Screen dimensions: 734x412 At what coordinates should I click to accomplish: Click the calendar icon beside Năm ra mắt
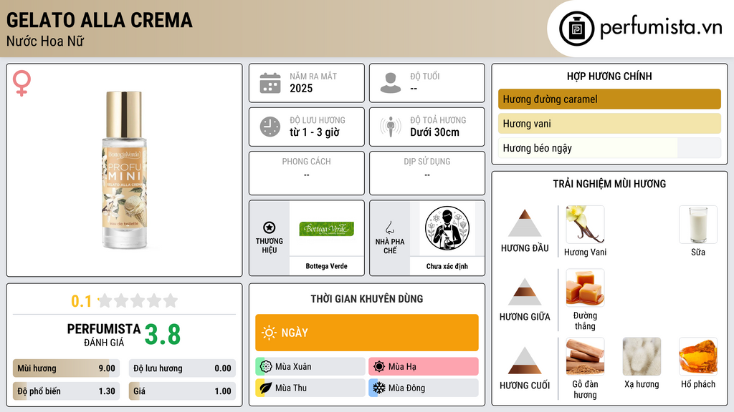tap(270, 83)
